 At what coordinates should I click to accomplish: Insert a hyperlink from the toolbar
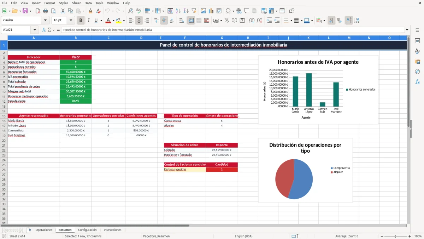[x=239, y=11]
